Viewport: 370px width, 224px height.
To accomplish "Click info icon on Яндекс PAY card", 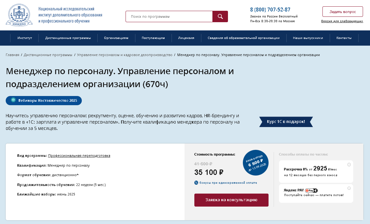I will click(349, 188).
